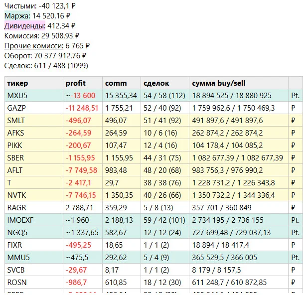Click the 'Pt.' unit in the MMU5 row
305x295 pixels.
click(295, 257)
